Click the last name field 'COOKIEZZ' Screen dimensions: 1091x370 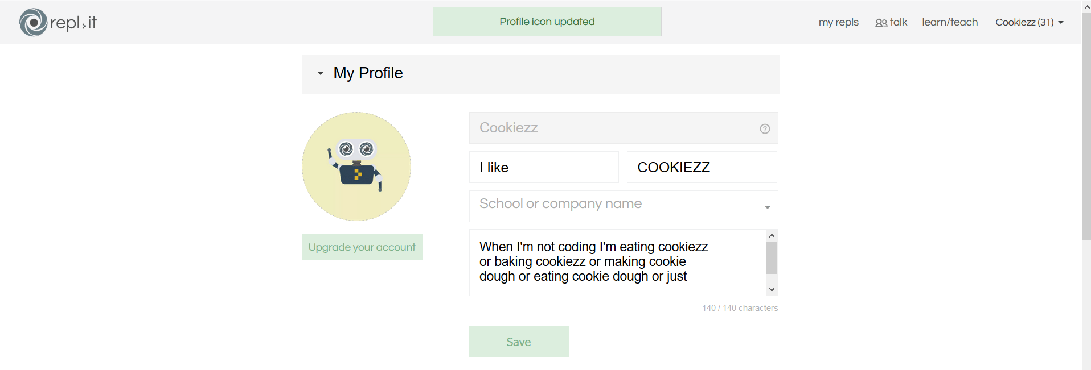[702, 167]
